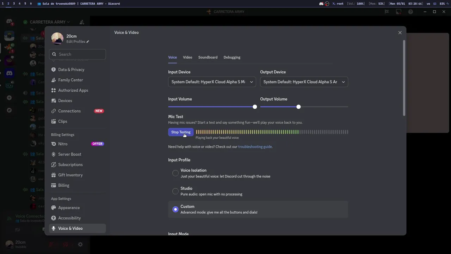The height and width of the screenshot is (254, 451).
Task: Click the us keyboard layout indicator
Action: (428, 4)
